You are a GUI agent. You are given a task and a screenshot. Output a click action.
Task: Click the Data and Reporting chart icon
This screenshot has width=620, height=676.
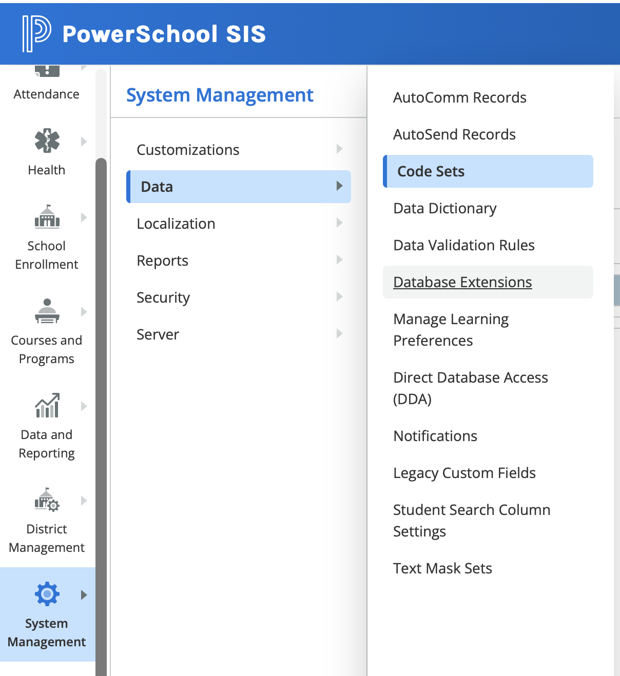point(47,406)
